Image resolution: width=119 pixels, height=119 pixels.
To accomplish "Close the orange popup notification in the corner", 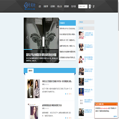I will point(117,104).
